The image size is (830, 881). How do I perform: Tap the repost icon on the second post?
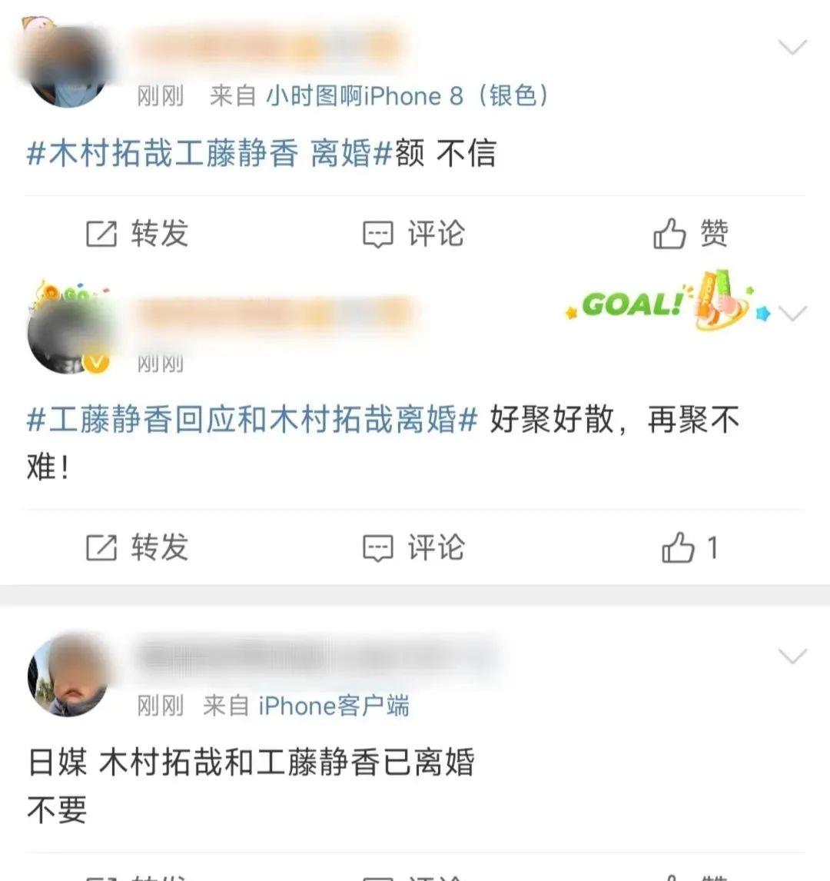pyautogui.click(x=101, y=547)
